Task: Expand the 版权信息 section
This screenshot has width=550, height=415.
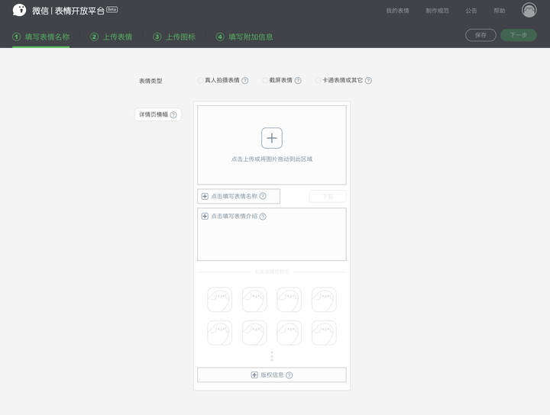Action: tap(272, 375)
